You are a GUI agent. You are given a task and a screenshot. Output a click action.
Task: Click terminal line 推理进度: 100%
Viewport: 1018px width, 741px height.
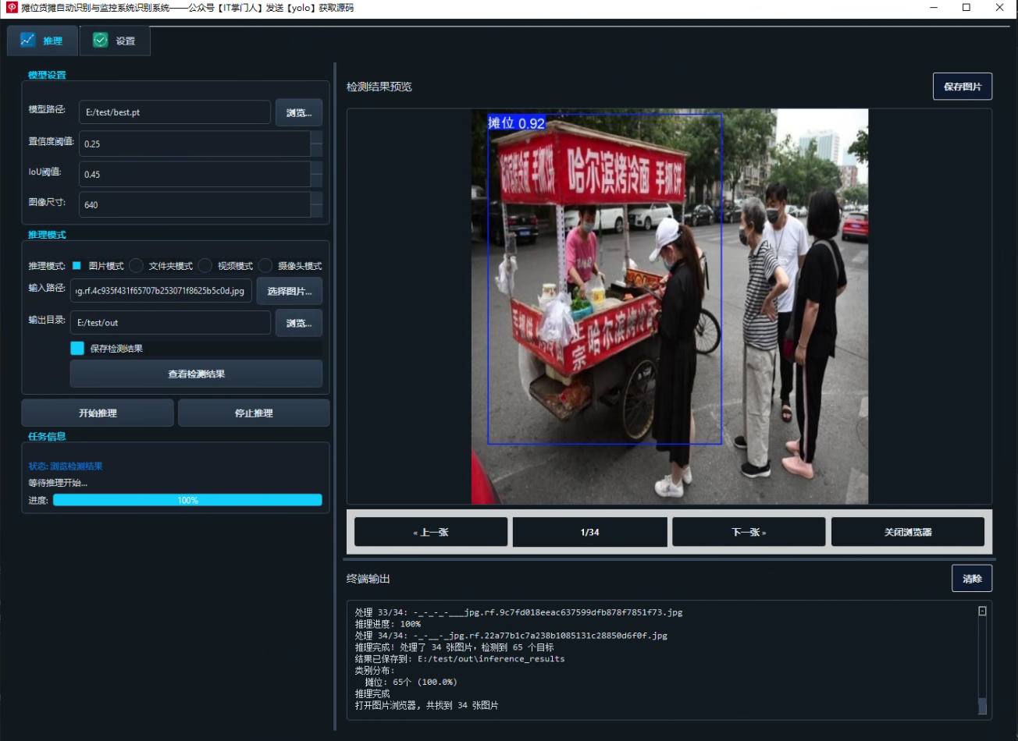tap(388, 624)
